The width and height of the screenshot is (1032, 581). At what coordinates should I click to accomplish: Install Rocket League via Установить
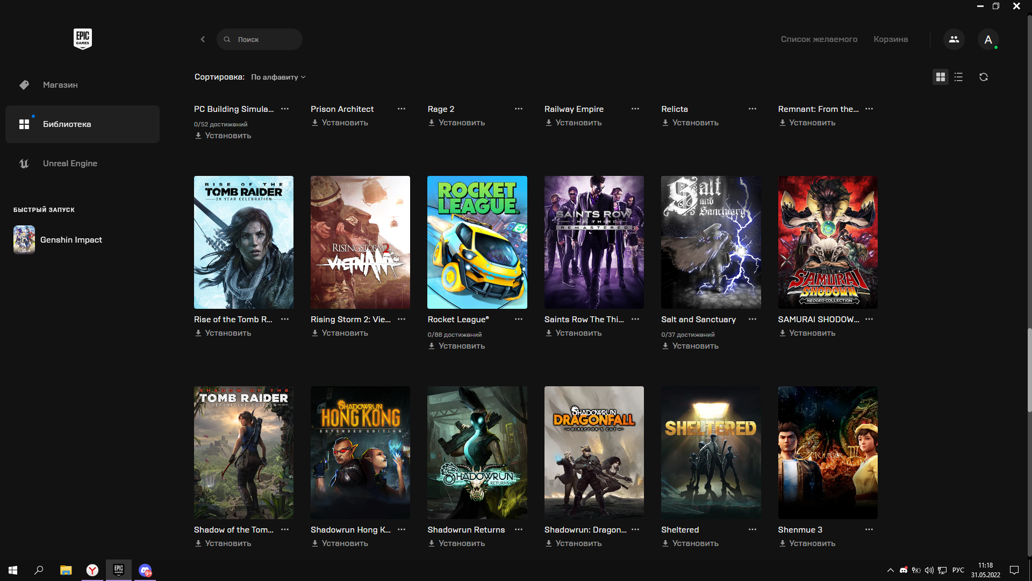click(x=456, y=346)
